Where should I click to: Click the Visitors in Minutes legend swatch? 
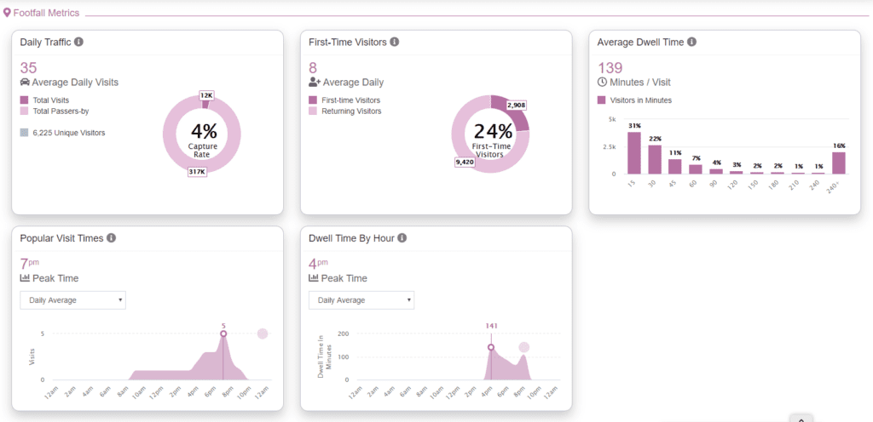coord(602,100)
